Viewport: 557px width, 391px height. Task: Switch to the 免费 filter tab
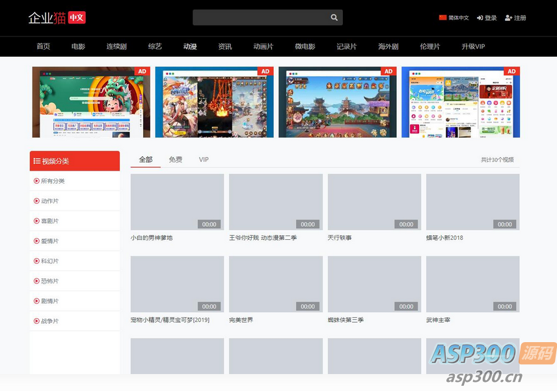[x=175, y=160]
